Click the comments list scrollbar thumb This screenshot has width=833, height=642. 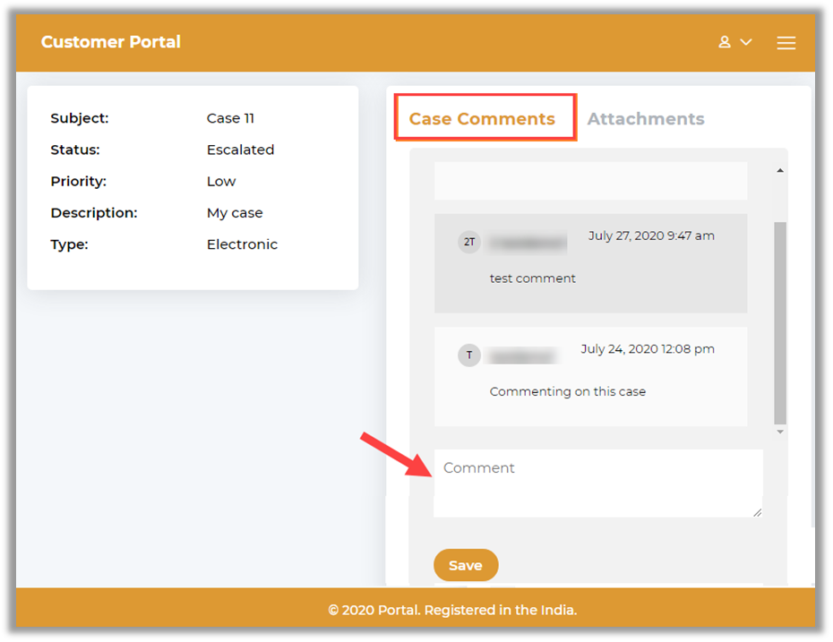pyautogui.click(x=779, y=322)
